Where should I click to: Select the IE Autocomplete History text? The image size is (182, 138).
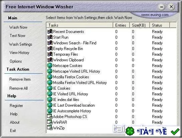tap(72, 111)
